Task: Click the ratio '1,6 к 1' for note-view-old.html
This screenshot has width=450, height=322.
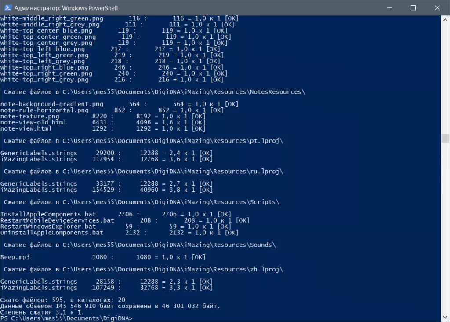Action: [174, 123]
